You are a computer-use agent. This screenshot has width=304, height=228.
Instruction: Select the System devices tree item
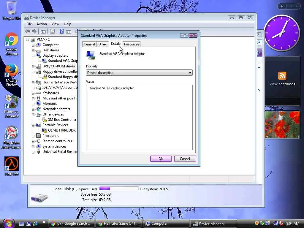coord(54,146)
